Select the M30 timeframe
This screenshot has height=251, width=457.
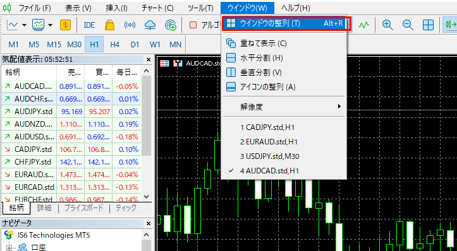(74, 45)
